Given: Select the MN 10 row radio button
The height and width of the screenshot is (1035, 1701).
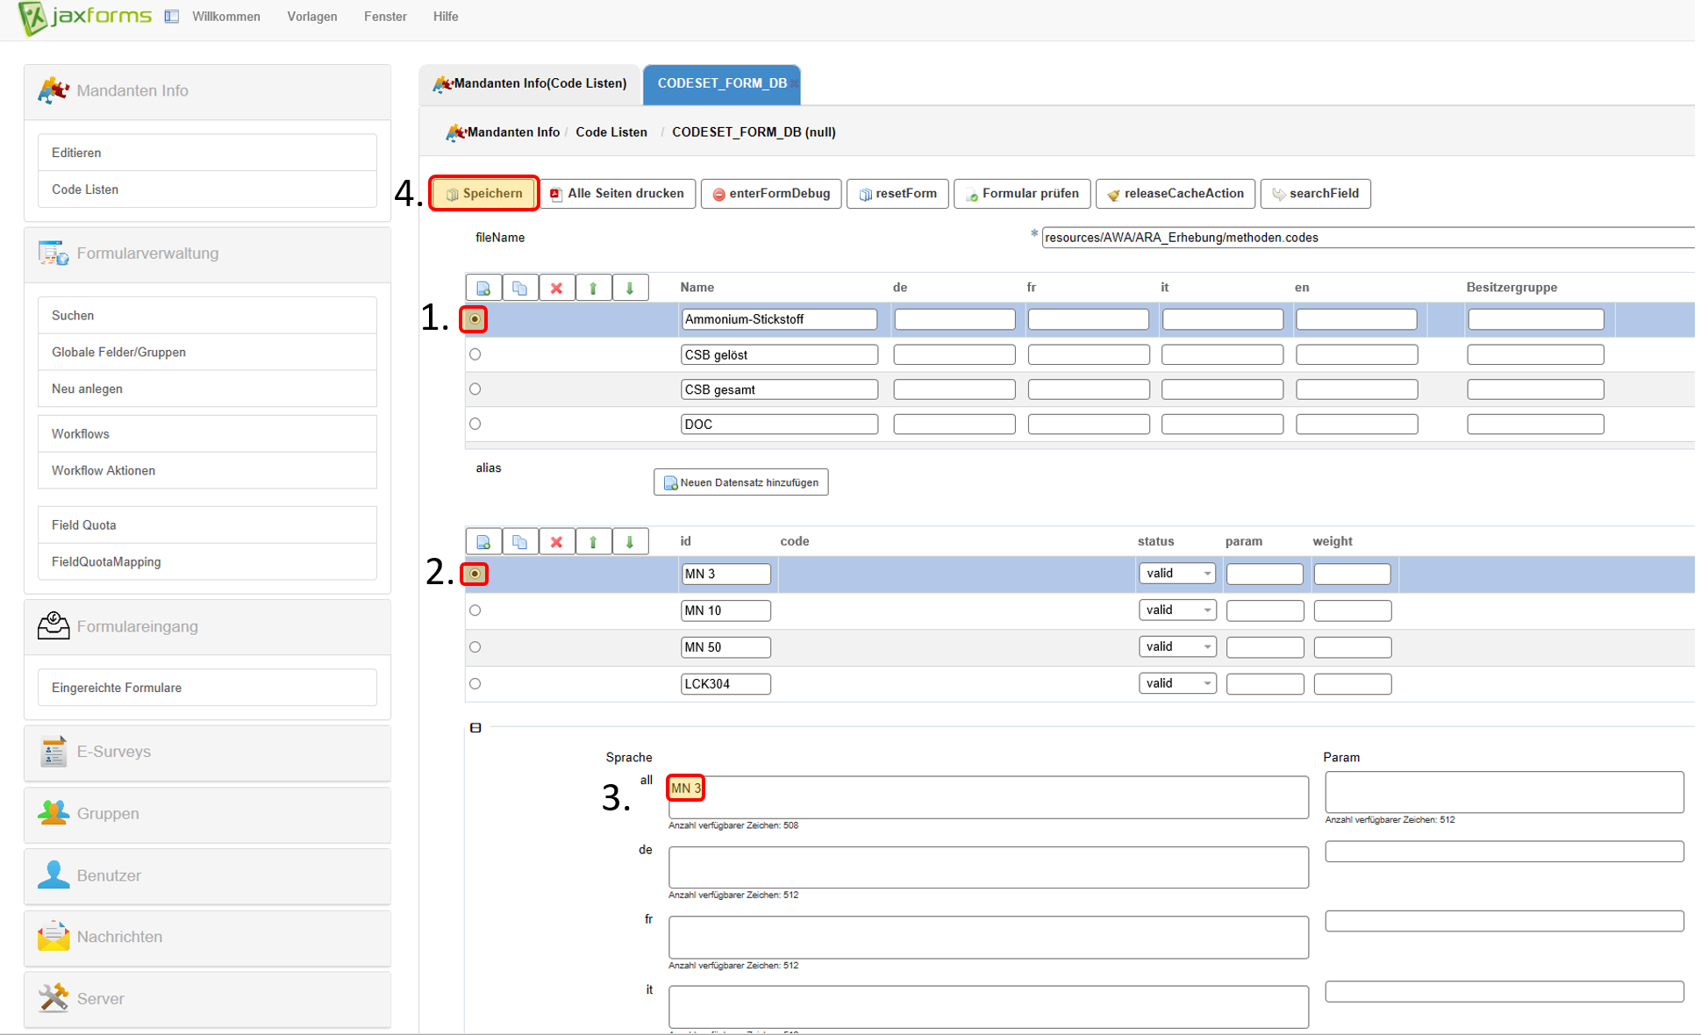Looking at the screenshot, I should click(x=475, y=610).
